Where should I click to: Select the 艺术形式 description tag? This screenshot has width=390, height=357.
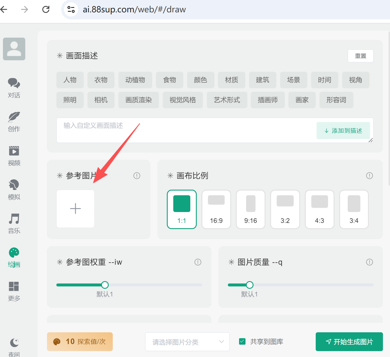pos(227,100)
